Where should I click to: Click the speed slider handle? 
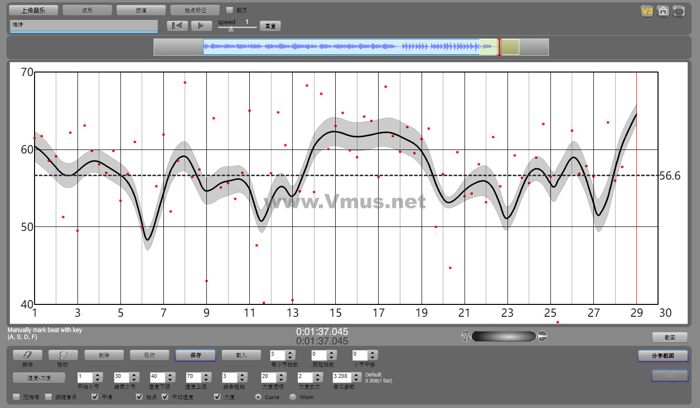231,29
